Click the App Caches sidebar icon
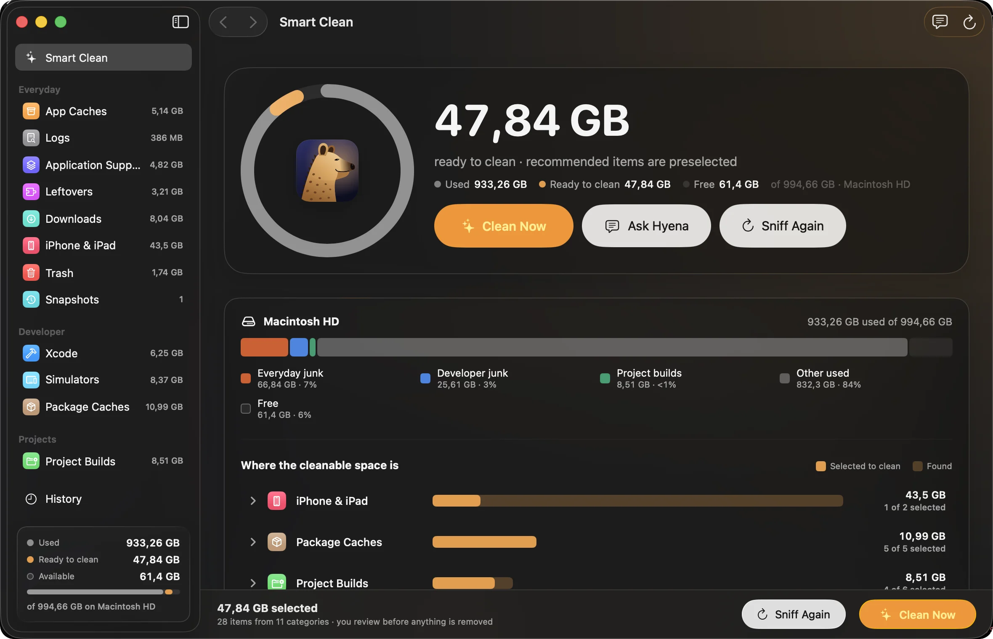Image resolution: width=993 pixels, height=639 pixels. pyautogui.click(x=31, y=111)
